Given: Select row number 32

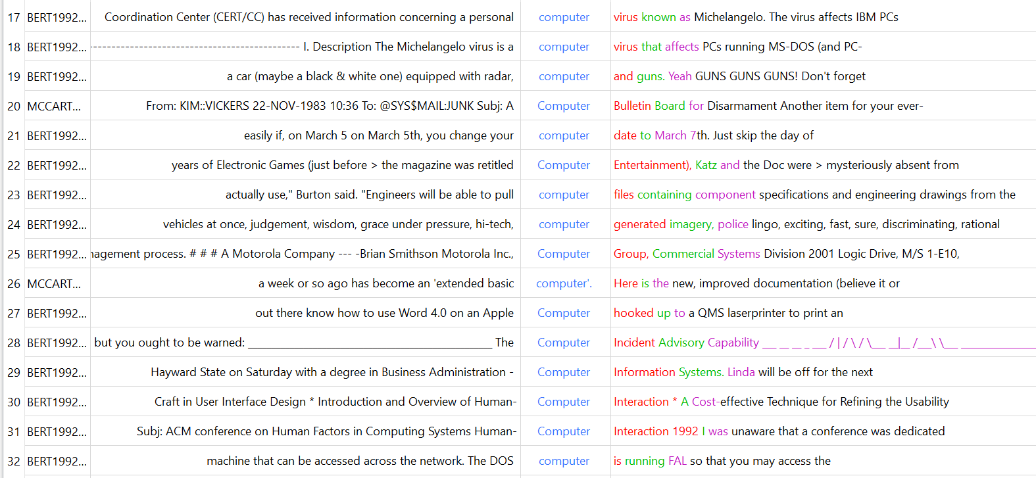Looking at the screenshot, I should click(x=14, y=461).
